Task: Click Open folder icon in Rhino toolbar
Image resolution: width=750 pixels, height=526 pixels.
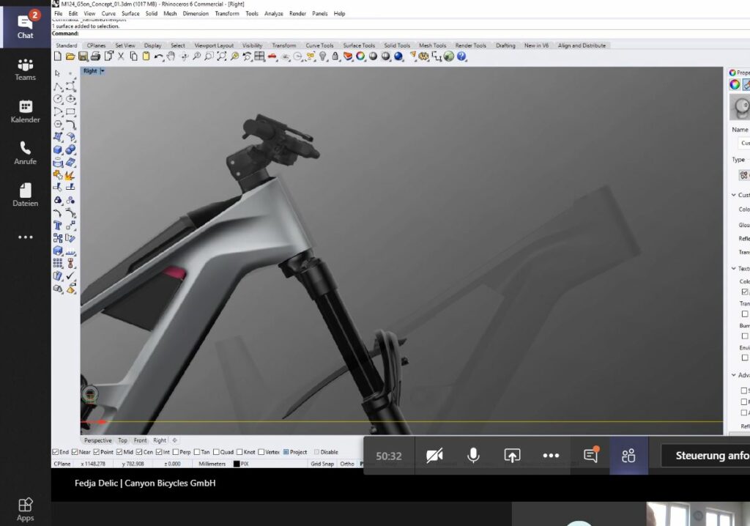Action: pos(70,56)
